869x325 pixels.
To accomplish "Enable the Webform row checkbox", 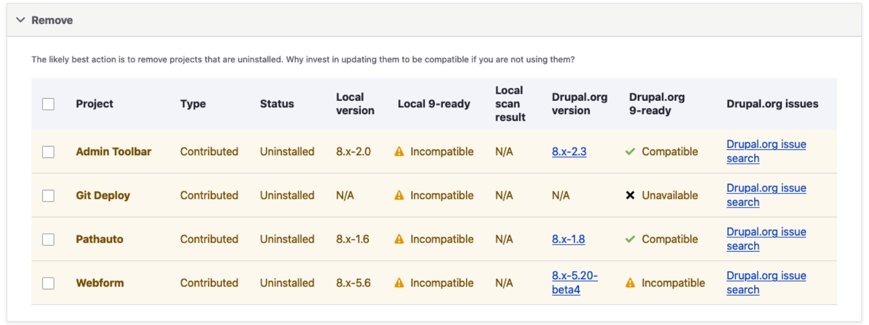I will (49, 283).
